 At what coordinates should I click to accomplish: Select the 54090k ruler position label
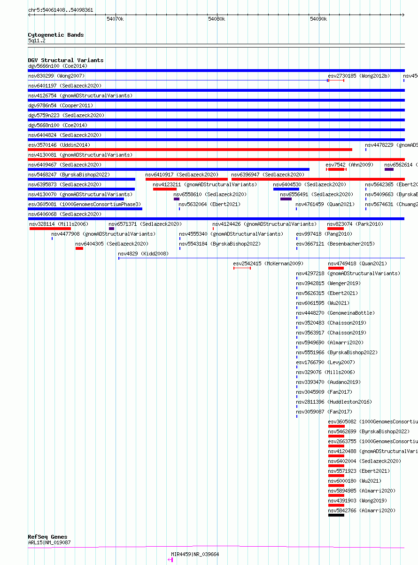(x=318, y=19)
